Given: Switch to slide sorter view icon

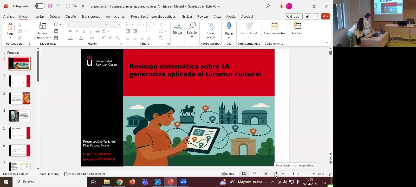Looking at the screenshot, I should click(x=255, y=174).
